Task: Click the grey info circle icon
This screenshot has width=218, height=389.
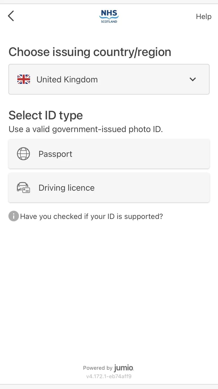Action: pos(14,216)
